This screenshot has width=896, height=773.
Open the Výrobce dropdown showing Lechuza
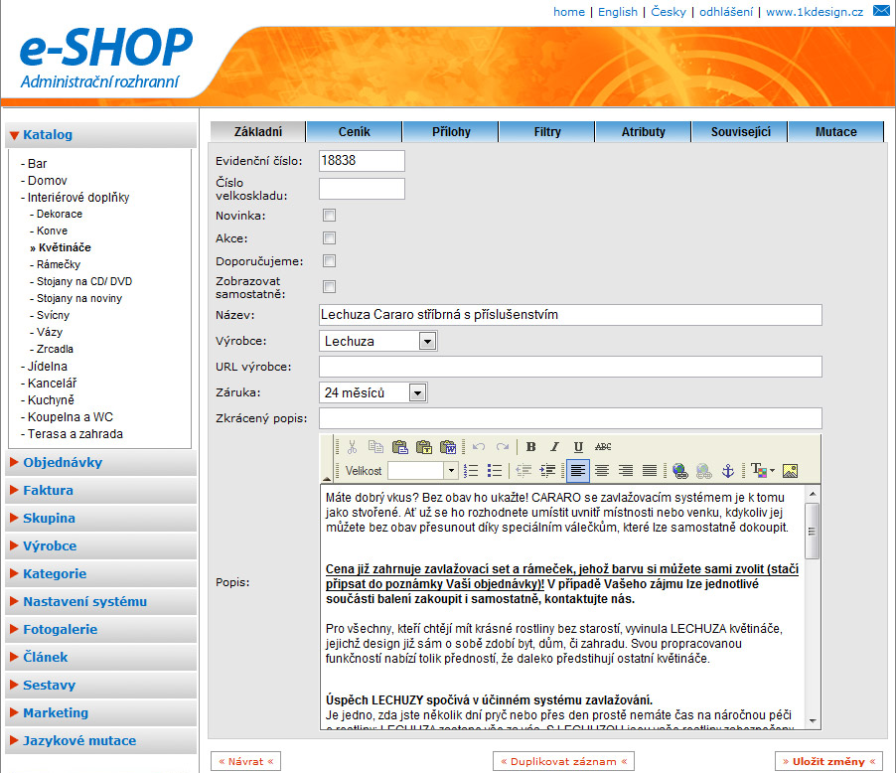(x=377, y=342)
